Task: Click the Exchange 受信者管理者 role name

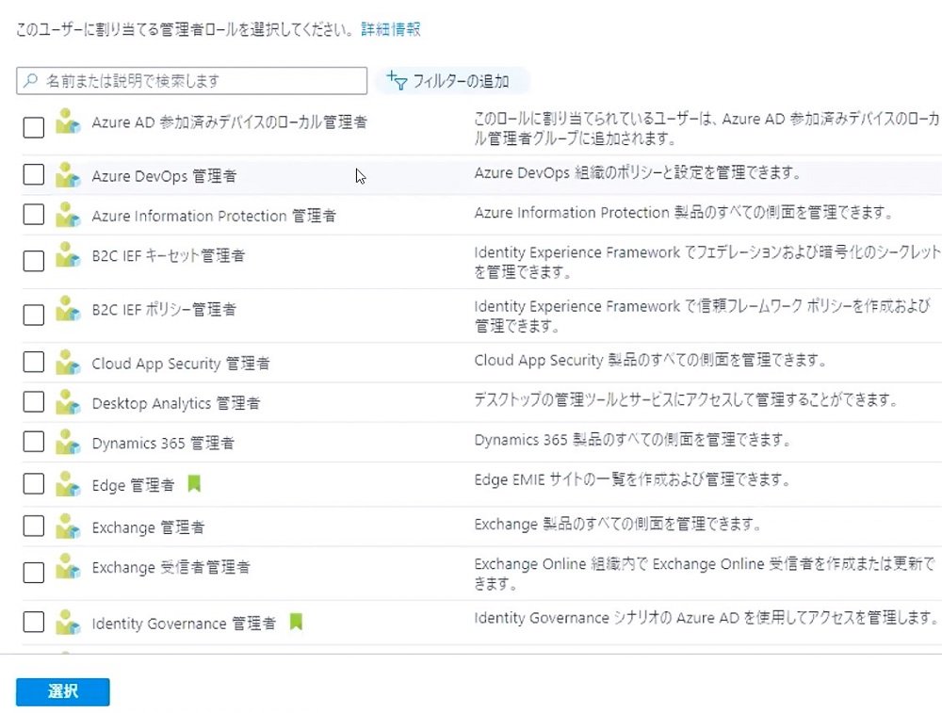Action: tap(171, 567)
